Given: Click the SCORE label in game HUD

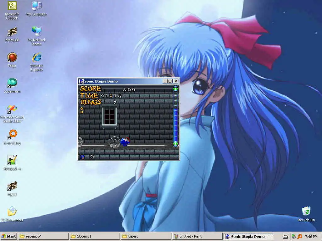Looking at the screenshot, I should [x=90, y=88].
